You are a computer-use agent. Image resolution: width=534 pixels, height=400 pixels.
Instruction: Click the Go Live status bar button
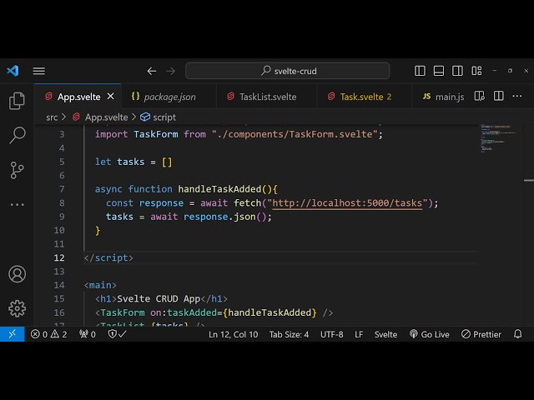coord(429,334)
